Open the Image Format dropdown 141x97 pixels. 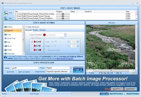[71, 72]
